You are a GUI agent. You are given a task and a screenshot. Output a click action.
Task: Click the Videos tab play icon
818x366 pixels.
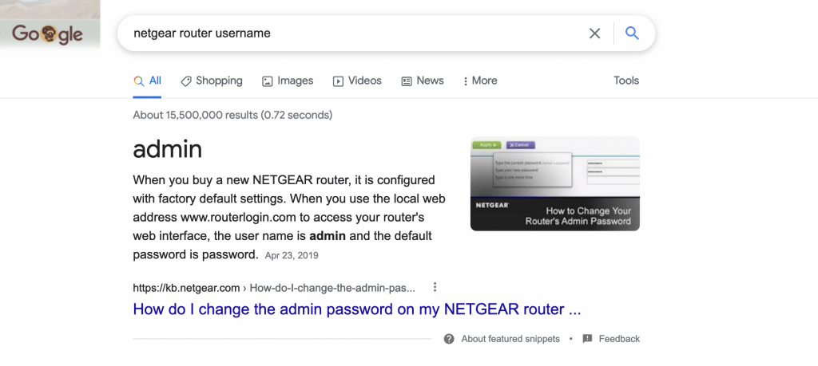(x=338, y=81)
